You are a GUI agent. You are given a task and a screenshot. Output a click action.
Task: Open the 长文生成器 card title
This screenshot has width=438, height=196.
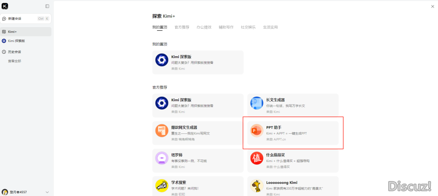[275, 100]
